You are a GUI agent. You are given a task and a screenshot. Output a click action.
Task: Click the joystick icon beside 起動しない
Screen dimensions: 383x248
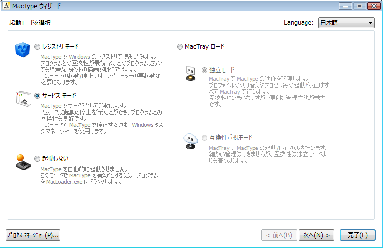point(23,162)
